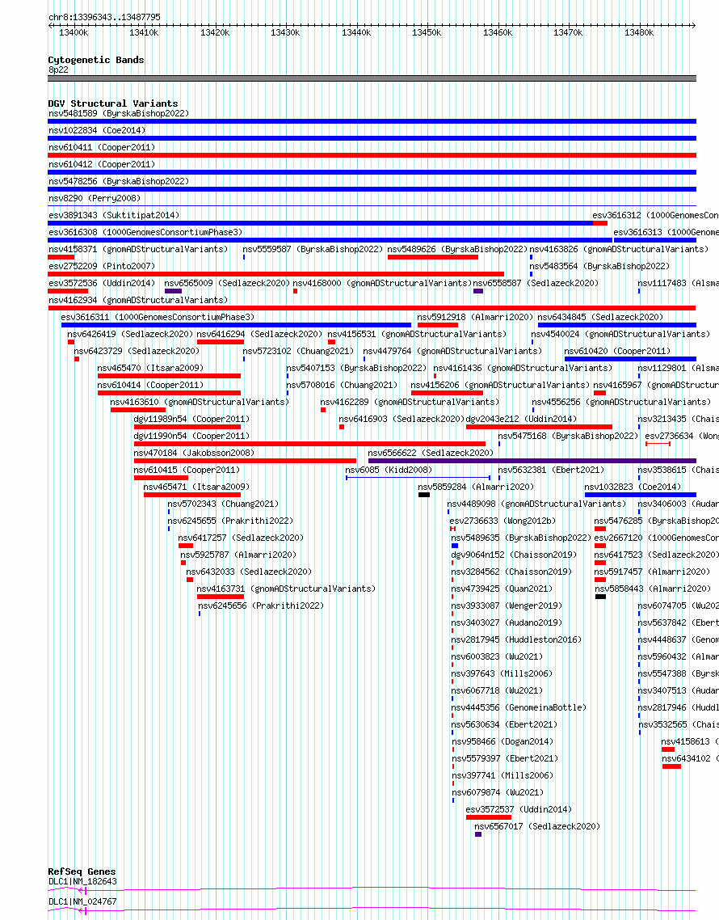
Task: Click nsv5478256 (ByrskaBishop2022) label
Action: tap(119, 181)
